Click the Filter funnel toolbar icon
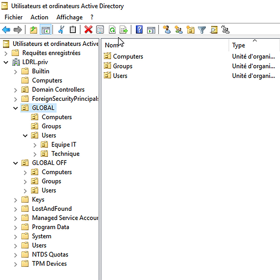 click(x=202, y=30)
